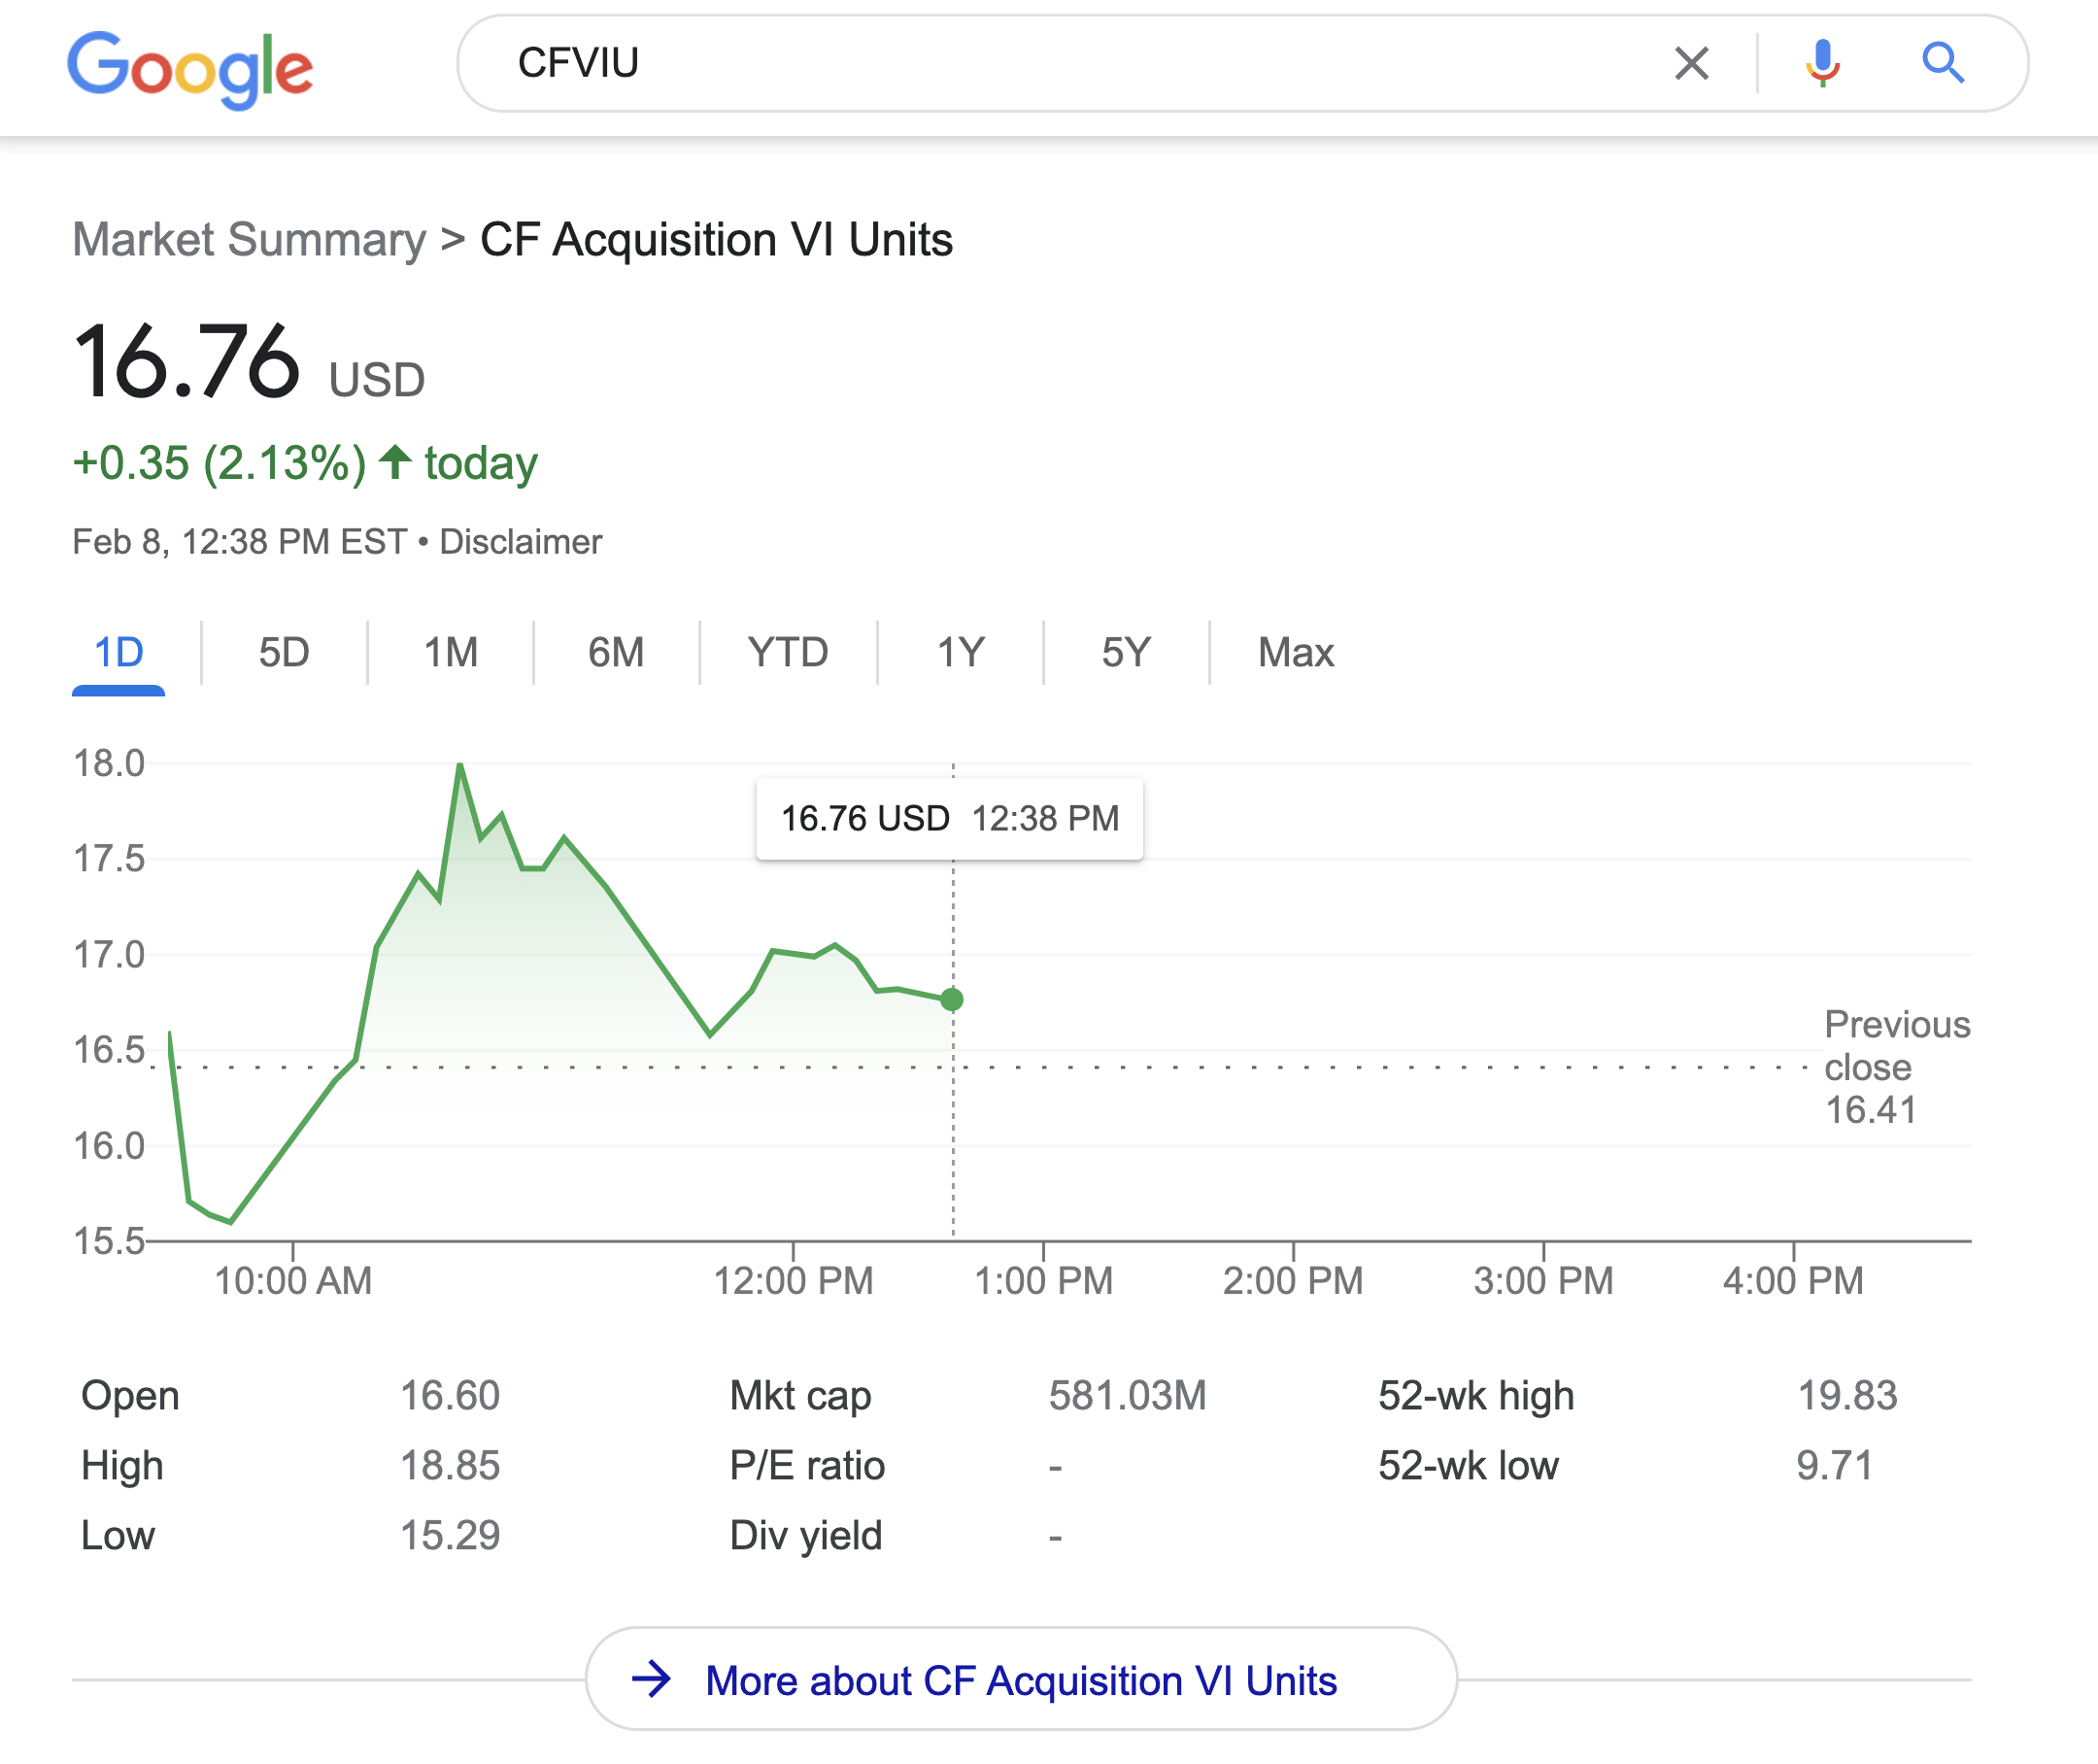
Task: Switch to the 1M chart tab
Action: point(450,652)
